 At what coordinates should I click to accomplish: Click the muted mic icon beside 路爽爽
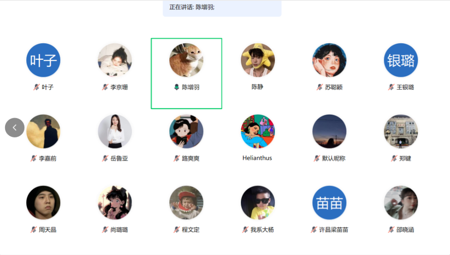click(177, 159)
